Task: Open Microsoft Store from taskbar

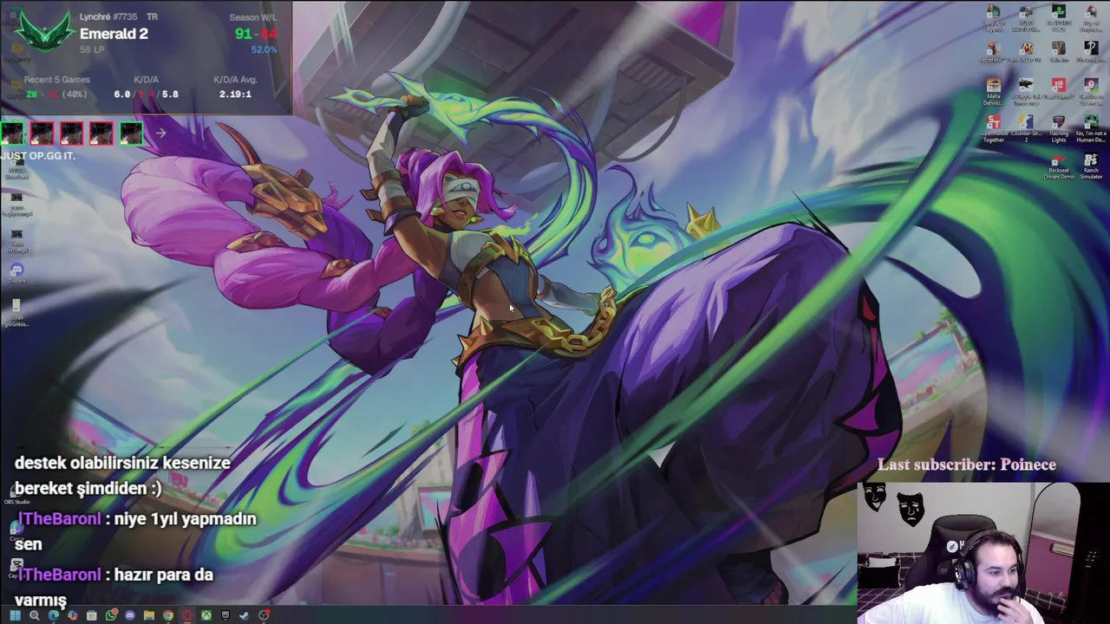Action: [92, 615]
